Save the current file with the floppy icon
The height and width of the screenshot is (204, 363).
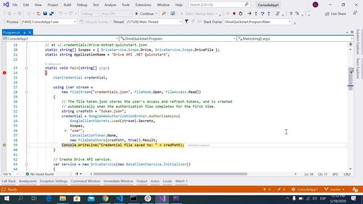45,14
